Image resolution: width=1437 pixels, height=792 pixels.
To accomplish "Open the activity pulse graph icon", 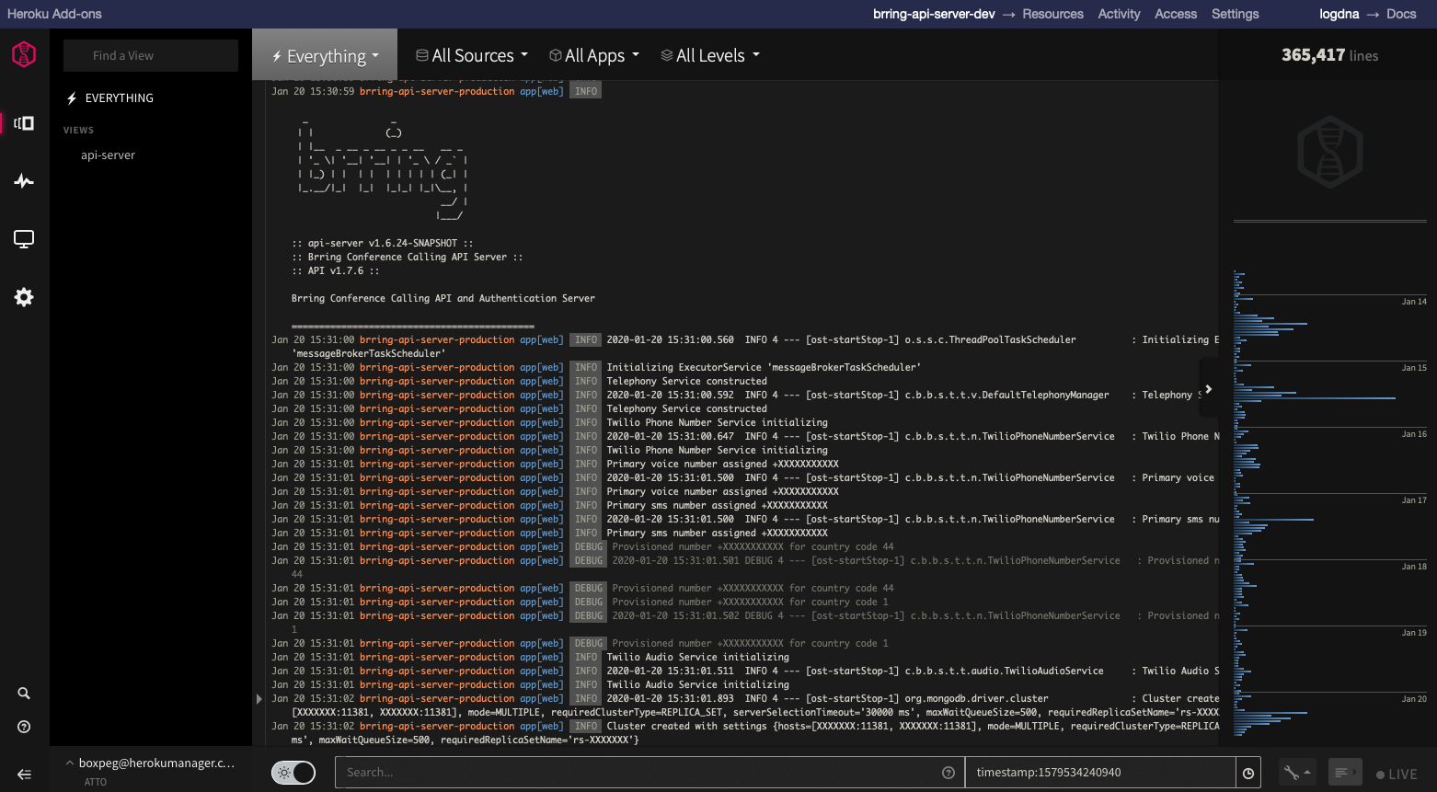I will (24, 181).
